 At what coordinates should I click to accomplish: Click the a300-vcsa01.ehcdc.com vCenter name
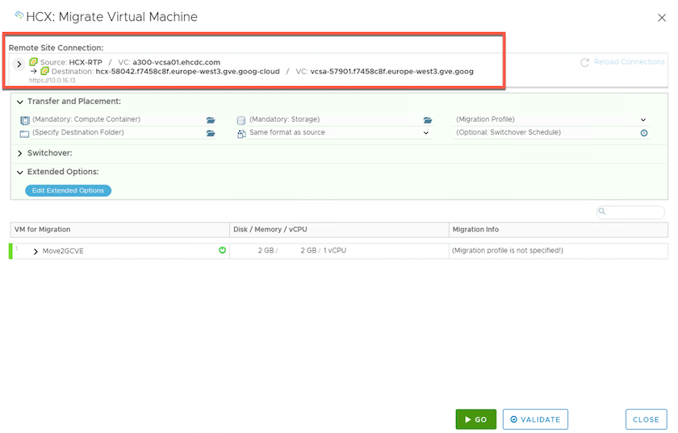[177, 62]
